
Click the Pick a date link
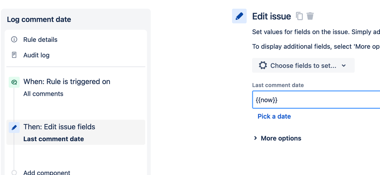click(x=274, y=116)
